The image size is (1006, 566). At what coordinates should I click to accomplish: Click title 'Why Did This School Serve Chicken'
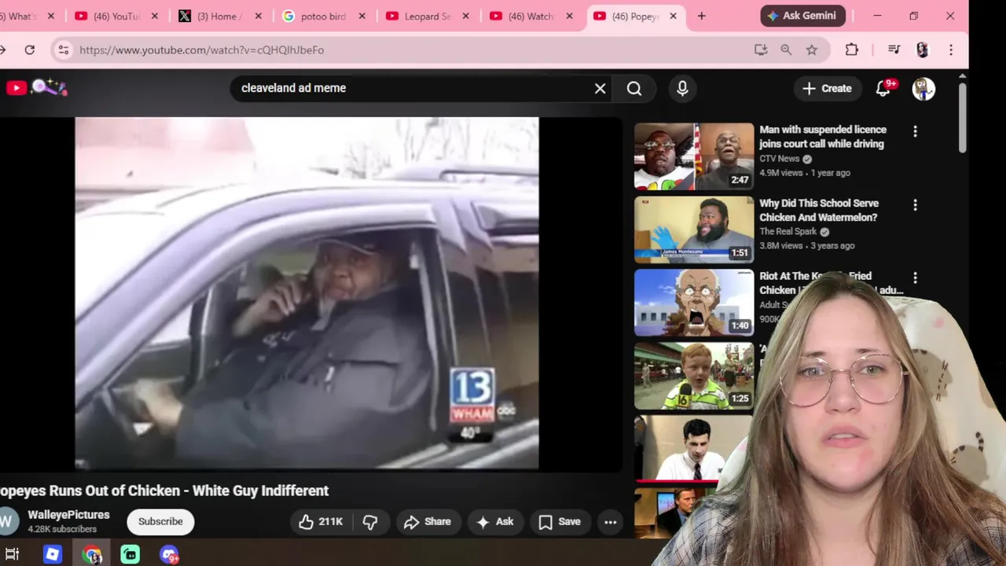point(819,210)
